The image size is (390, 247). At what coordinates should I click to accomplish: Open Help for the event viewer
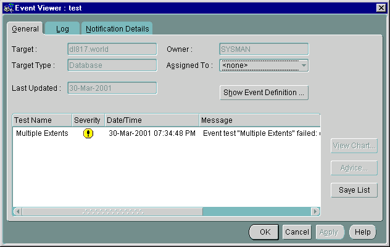tap(362, 232)
